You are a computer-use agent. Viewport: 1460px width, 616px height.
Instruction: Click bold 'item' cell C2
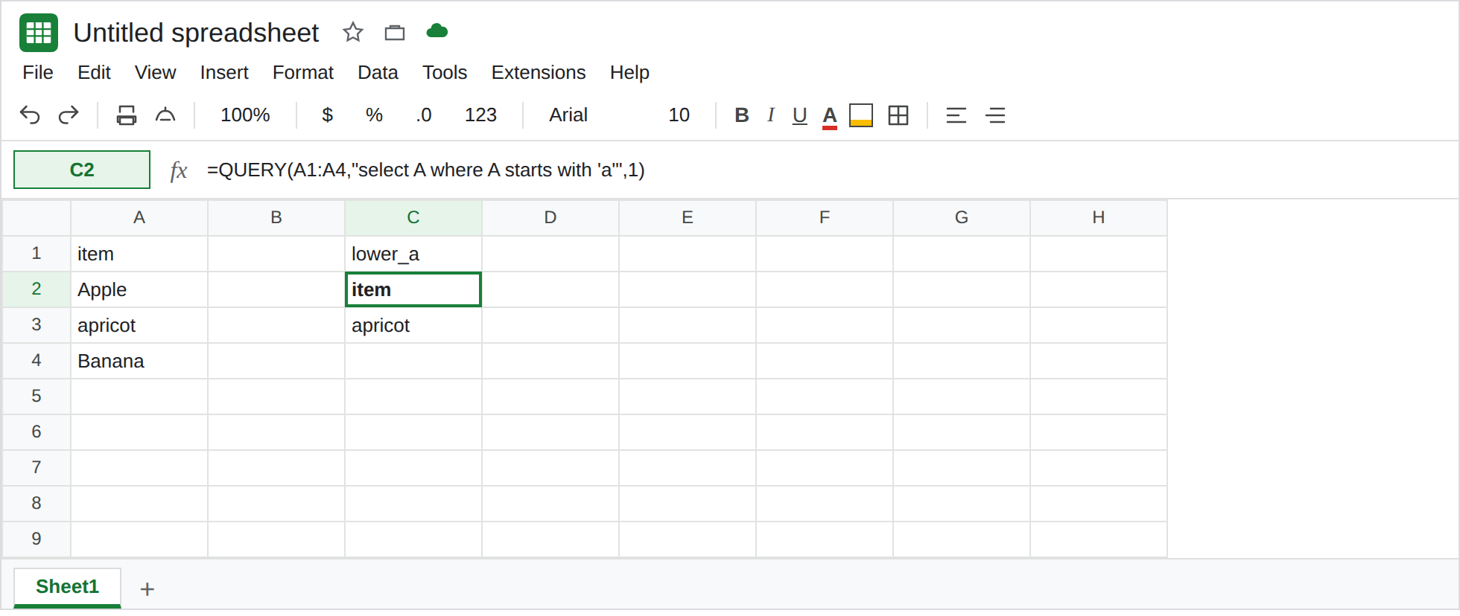coord(413,289)
